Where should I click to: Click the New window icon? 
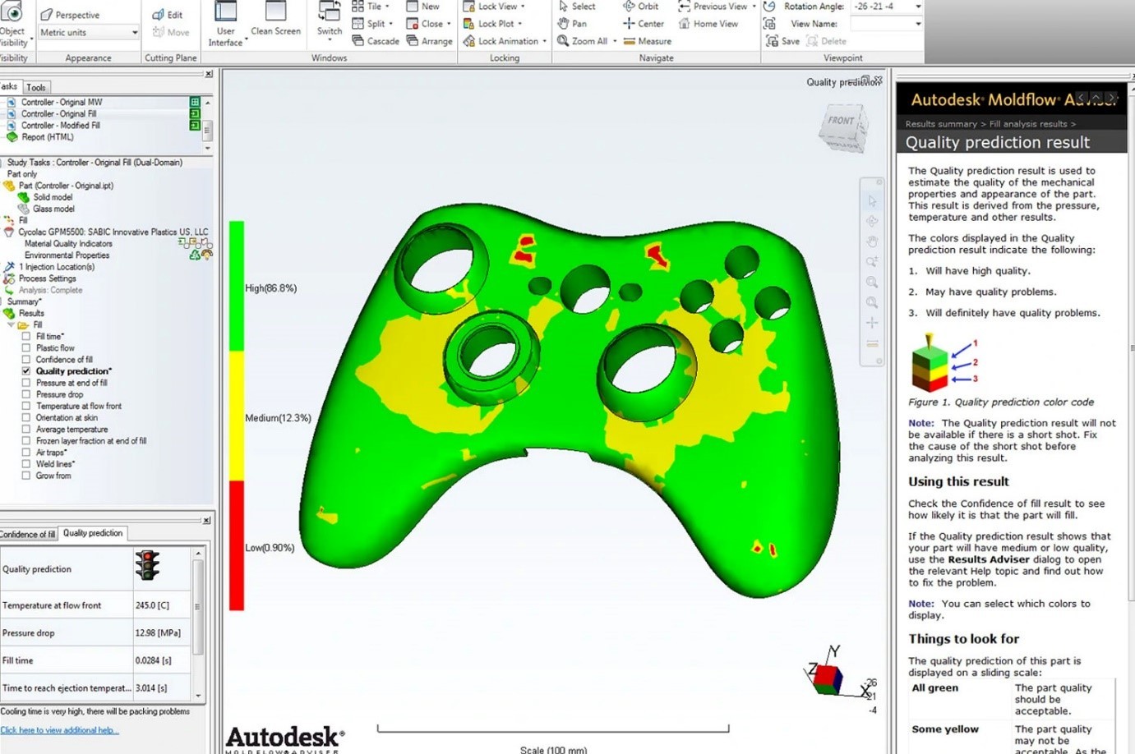(x=413, y=7)
